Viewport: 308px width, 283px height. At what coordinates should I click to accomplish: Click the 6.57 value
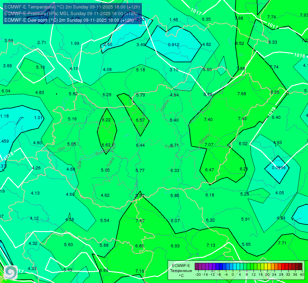(140, 120)
